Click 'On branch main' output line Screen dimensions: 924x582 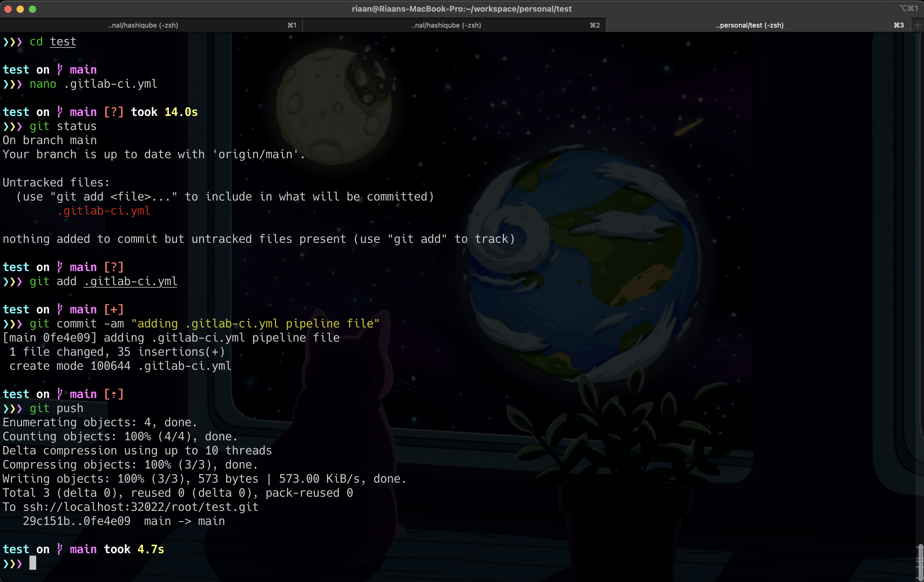49,140
